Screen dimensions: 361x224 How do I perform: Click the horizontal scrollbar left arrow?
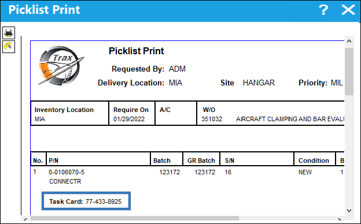tap(25, 219)
